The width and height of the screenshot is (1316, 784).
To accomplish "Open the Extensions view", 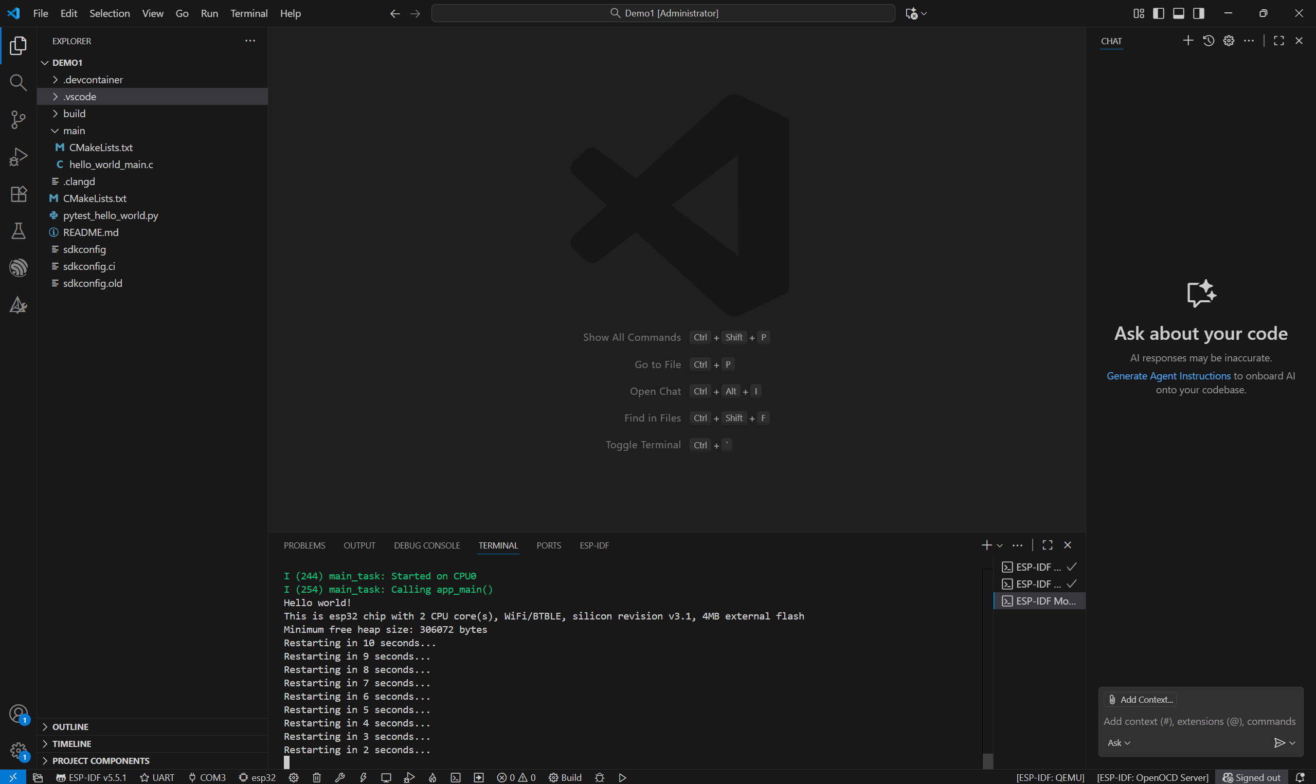I will point(19,194).
